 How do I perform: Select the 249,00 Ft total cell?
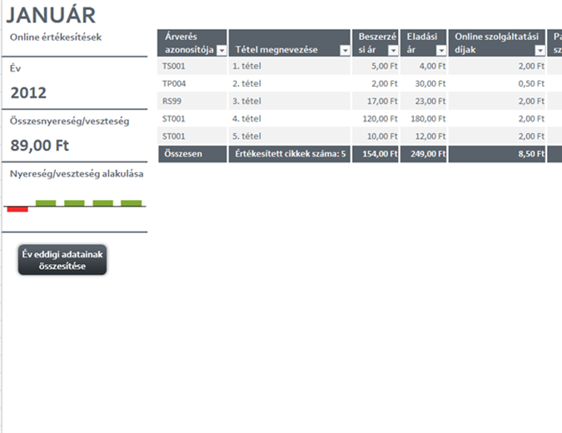[x=423, y=154]
